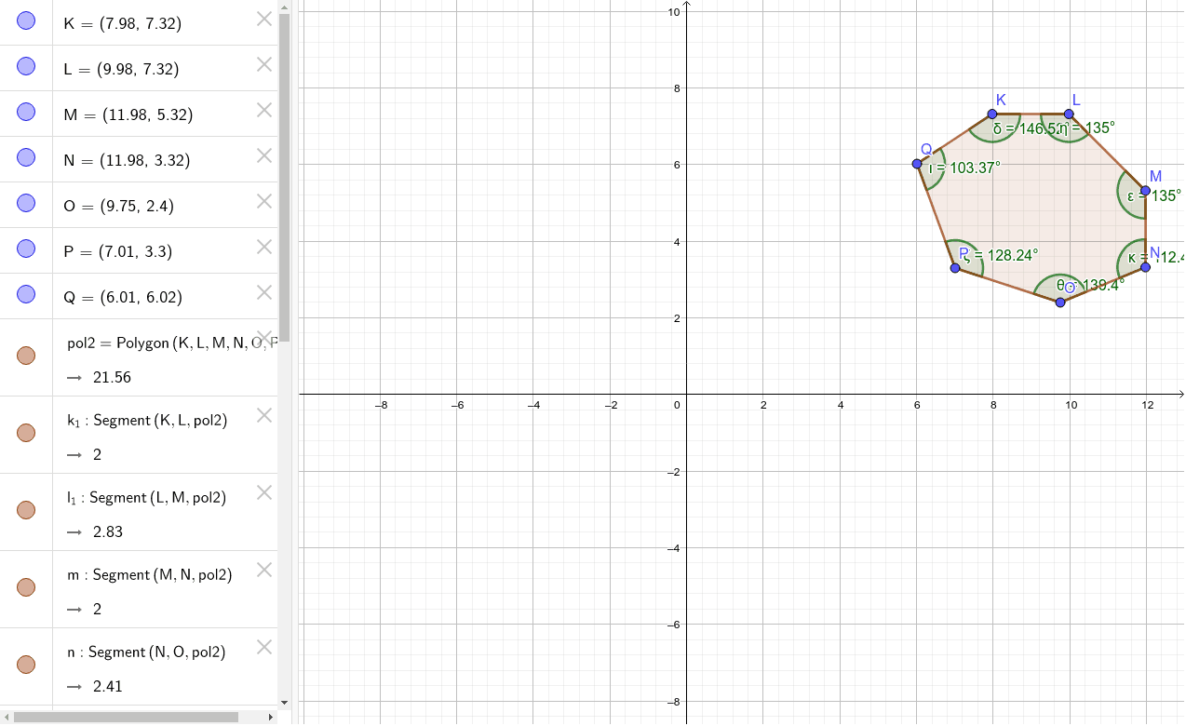1186x726 pixels.
Task: Click point M on the graph
Action: pos(1145,191)
